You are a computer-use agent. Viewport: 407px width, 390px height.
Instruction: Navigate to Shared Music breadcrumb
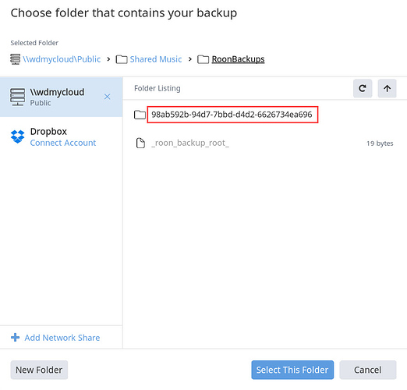click(156, 59)
